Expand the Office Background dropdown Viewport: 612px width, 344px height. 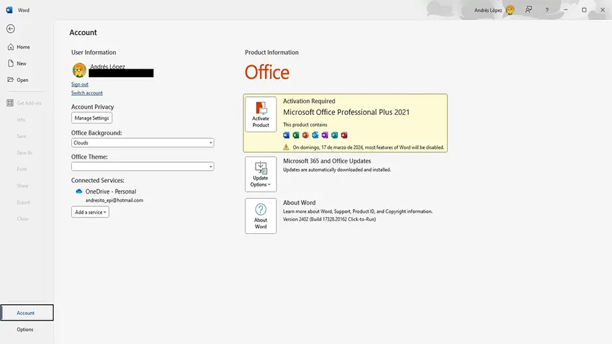[x=143, y=142]
